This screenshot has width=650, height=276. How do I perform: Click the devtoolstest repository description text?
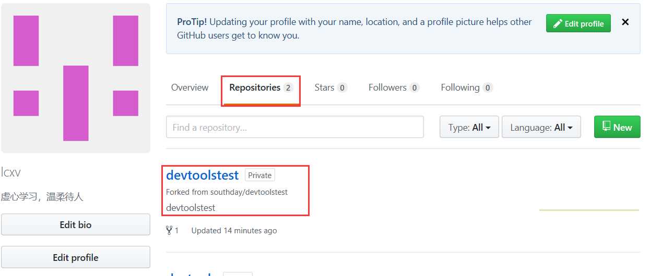pyautogui.click(x=191, y=208)
